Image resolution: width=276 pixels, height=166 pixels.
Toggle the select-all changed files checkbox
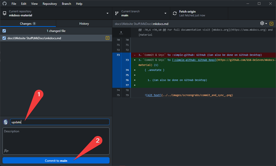pyautogui.click(x=4, y=31)
